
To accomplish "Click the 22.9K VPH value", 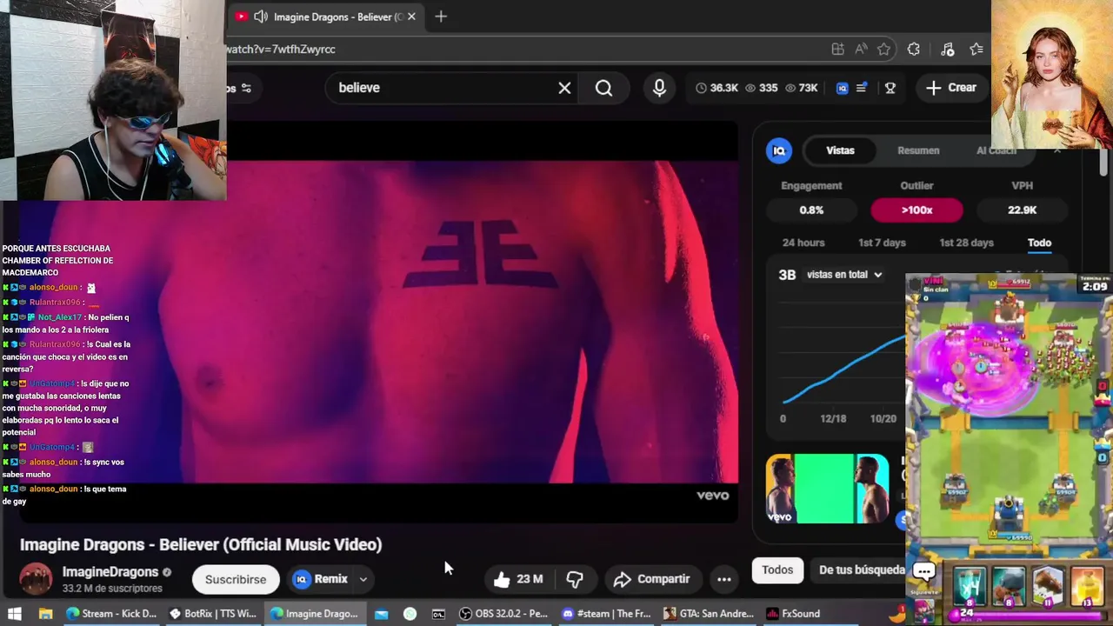I will pos(1022,210).
